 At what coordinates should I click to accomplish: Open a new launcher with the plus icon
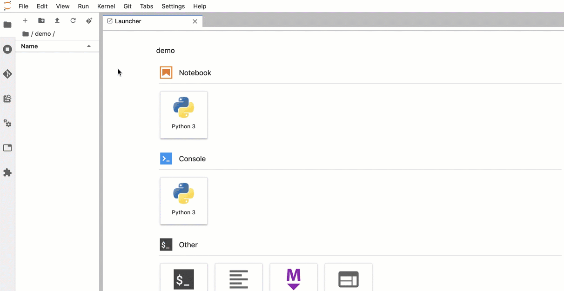[25, 20]
